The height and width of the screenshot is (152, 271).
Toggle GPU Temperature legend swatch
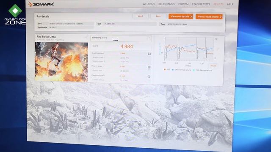(172, 70)
